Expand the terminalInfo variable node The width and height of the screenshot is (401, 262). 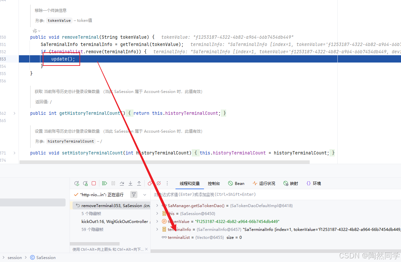pos(157,230)
